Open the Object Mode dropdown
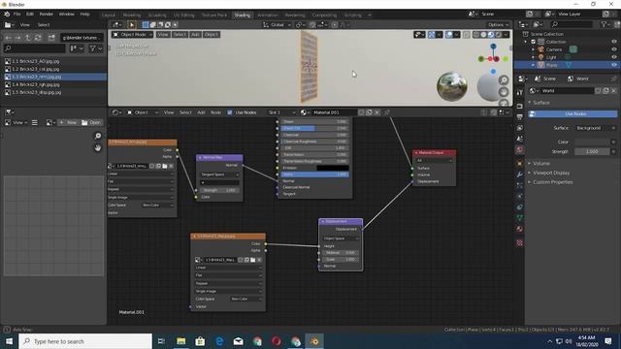Viewport: 621px width, 349px height. pyautogui.click(x=133, y=35)
